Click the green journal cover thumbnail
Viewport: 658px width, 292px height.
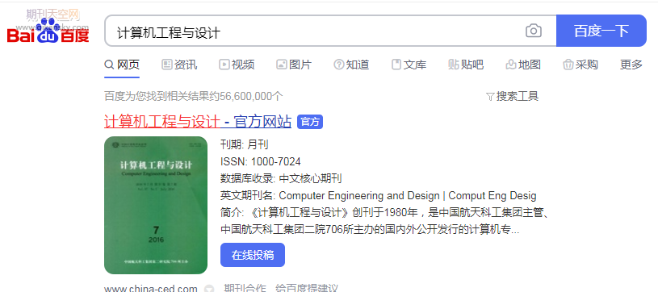[x=156, y=205]
